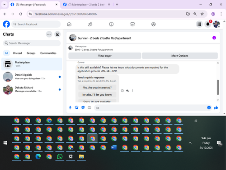Select the Communities chats filter
Screen dimensions: 226x170
(x=48, y=53)
